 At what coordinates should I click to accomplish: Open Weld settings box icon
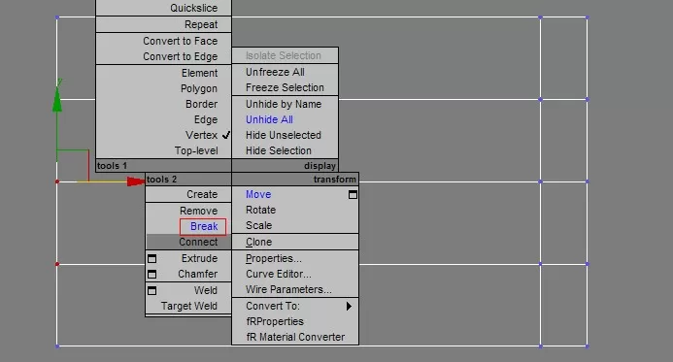tap(151, 290)
